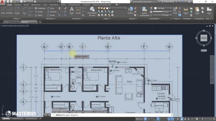Click the N direction on ViewCube compass
This screenshot has width=216, height=121.
pyautogui.click(x=204, y=31)
